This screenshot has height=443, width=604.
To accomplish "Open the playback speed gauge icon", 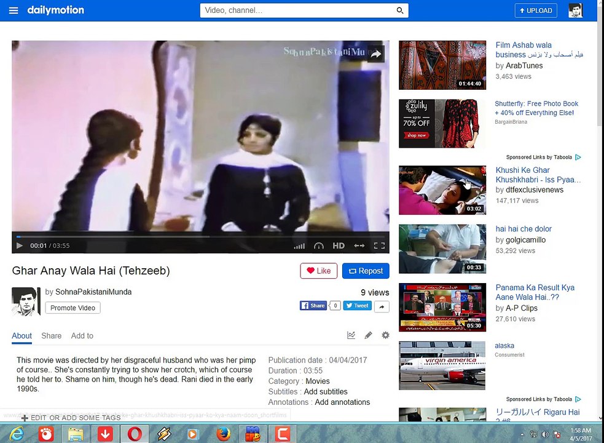I will point(318,246).
